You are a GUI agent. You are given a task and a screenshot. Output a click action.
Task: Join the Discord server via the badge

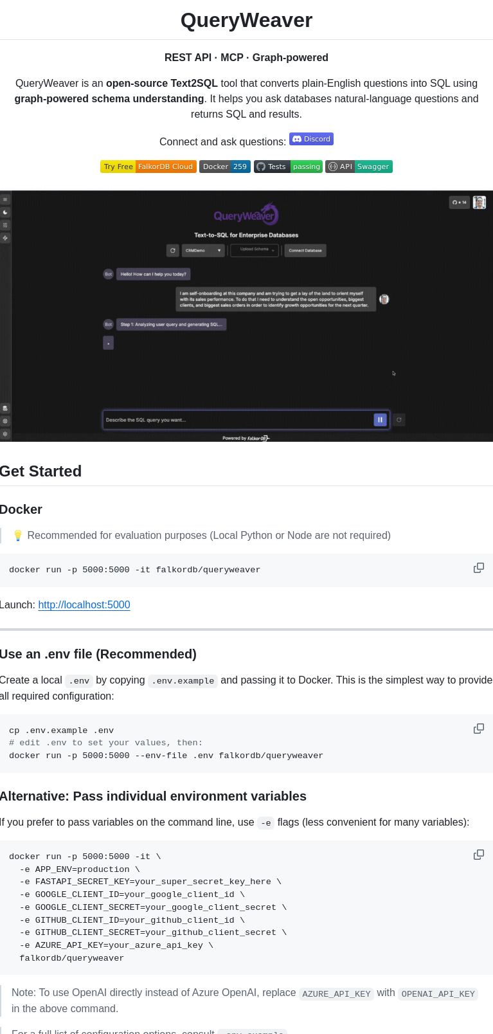(311, 139)
